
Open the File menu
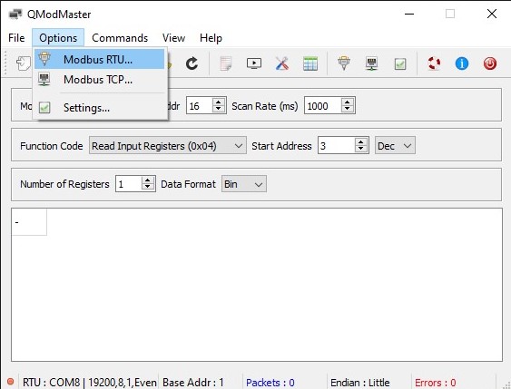point(16,38)
